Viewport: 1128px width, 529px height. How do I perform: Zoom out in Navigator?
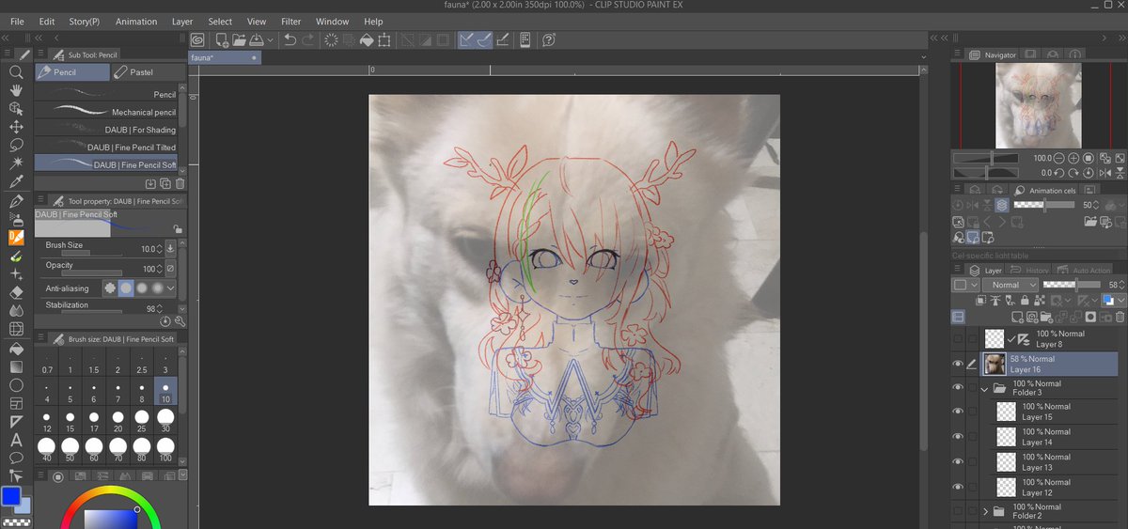click(x=1060, y=159)
